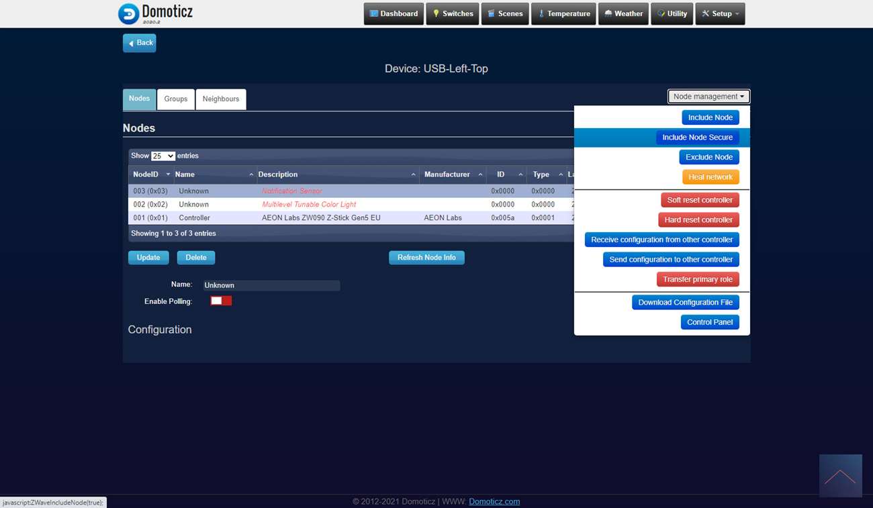The width and height of the screenshot is (873, 508).
Task: Click the Update button
Action: point(148,258)
